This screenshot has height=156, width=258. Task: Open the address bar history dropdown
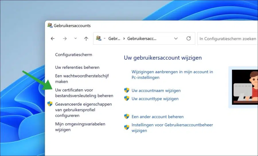pos(176,38)
